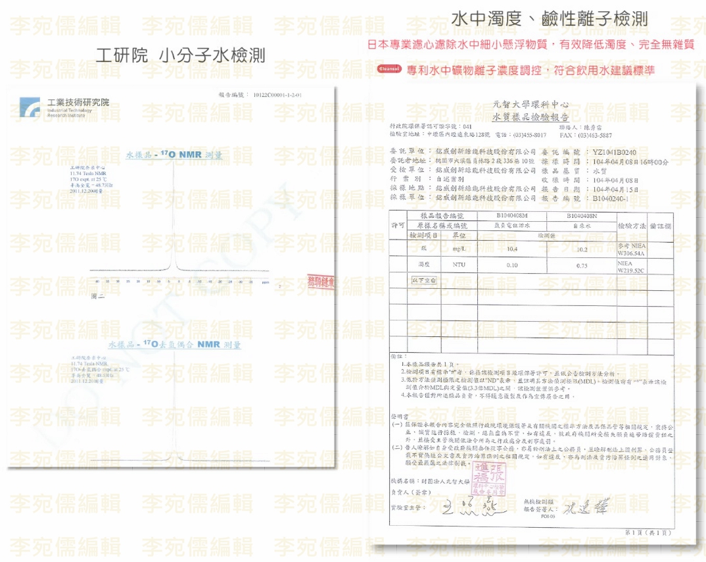
Task: Click the 工業技術研究院 name text
Action: pyautogui.click(x=78, y=102)
